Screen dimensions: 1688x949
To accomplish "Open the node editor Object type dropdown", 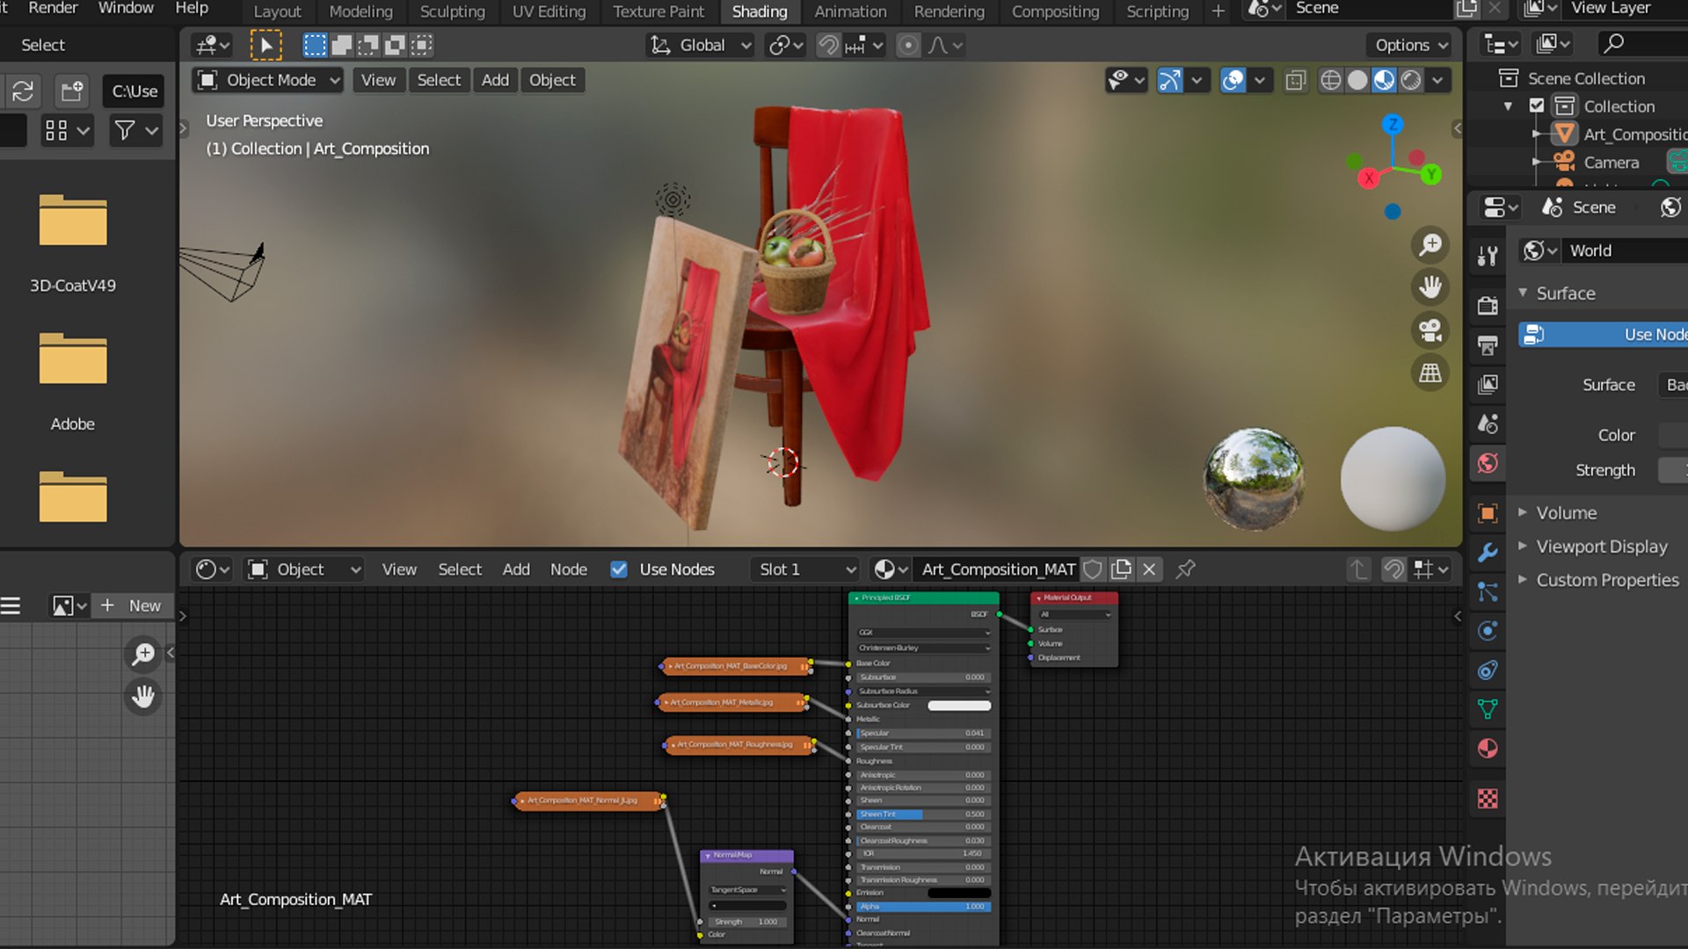I will click(305, 569).
